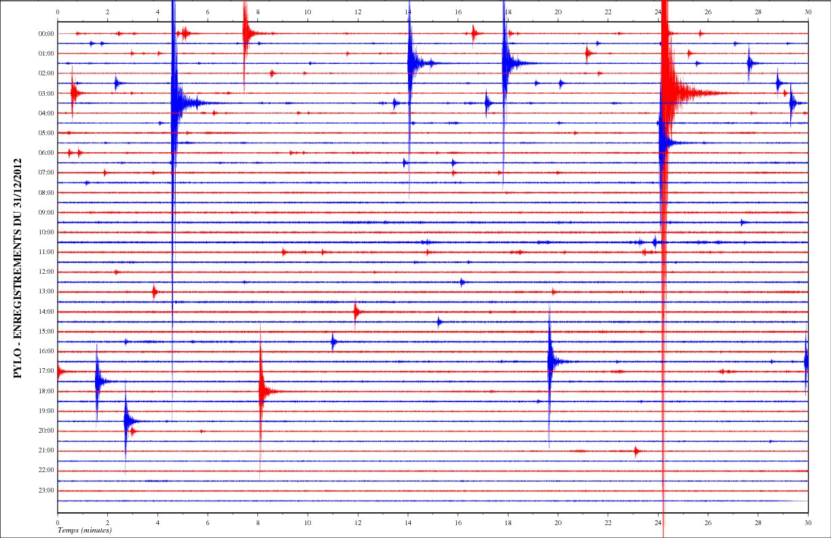Click the 22:00 hour label
This screenshot has height=538, width=831.
[46, 470]
